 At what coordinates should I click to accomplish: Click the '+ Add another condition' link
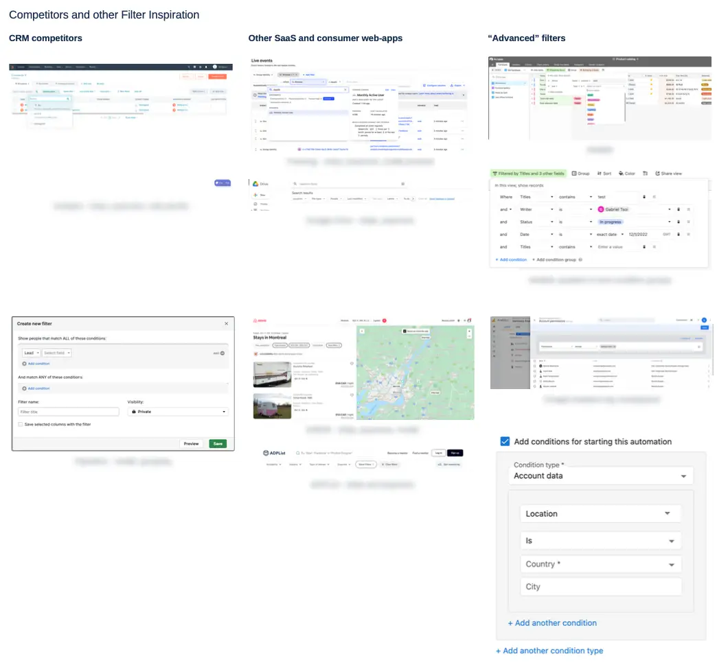point(552,622)
